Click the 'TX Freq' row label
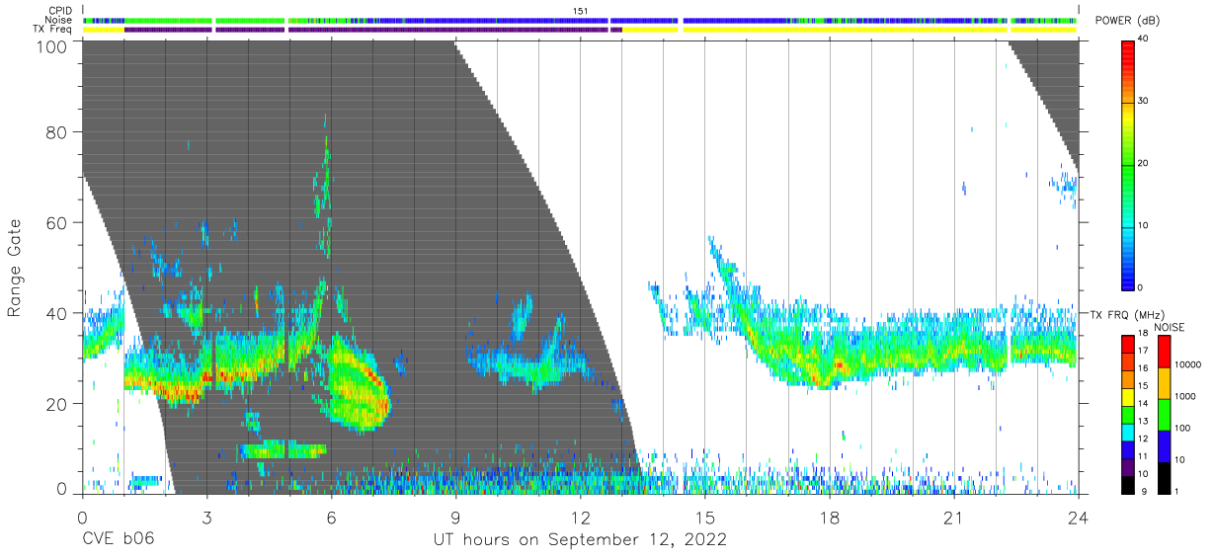The image size is (1213, 560). [x=53, y=30]
